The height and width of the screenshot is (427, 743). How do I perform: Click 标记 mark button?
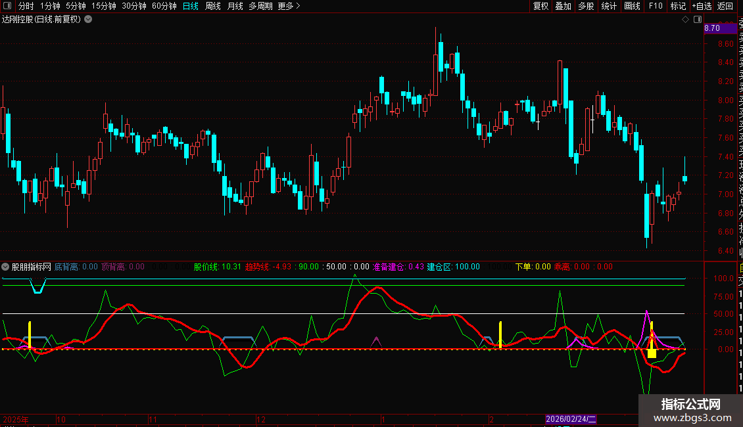tap(678, 6)
